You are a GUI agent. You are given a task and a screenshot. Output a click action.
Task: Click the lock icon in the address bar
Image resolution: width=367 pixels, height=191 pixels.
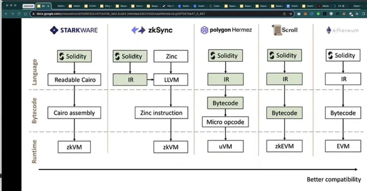coord(33,14)
